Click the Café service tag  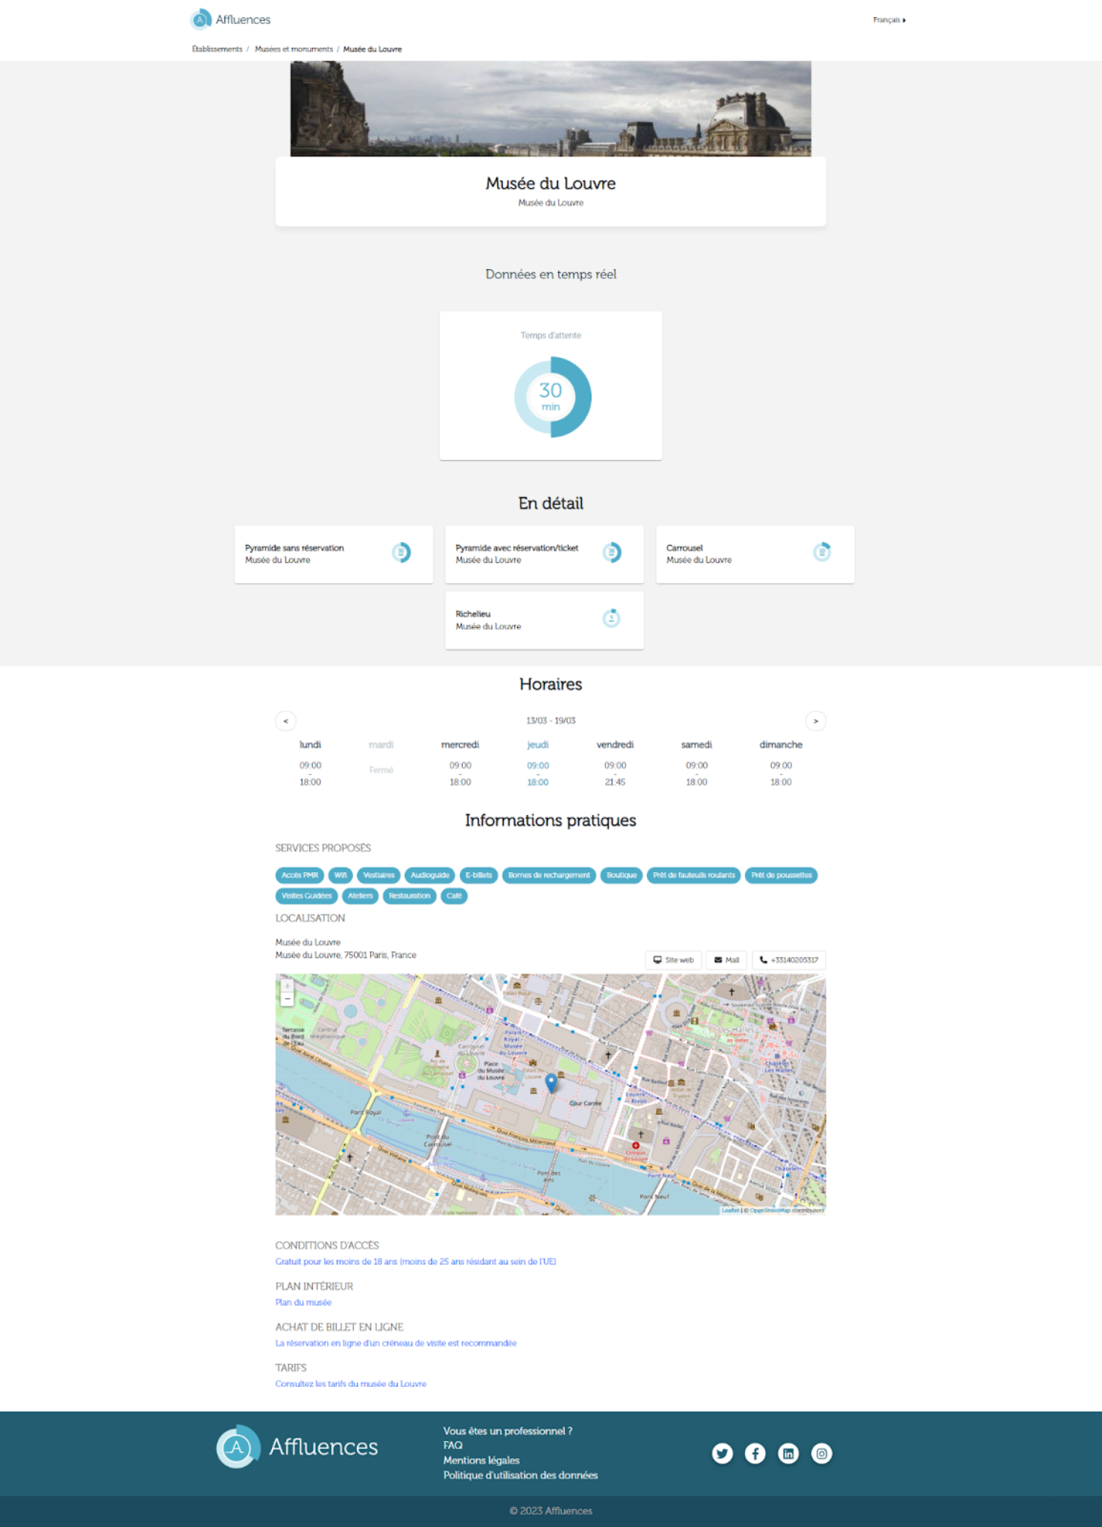(x=454, y=896)
